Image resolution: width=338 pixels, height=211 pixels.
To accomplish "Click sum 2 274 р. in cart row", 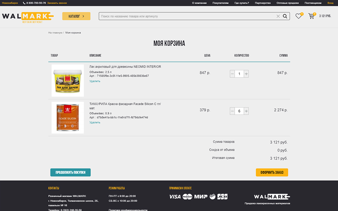I will click(x=281, y=110).
